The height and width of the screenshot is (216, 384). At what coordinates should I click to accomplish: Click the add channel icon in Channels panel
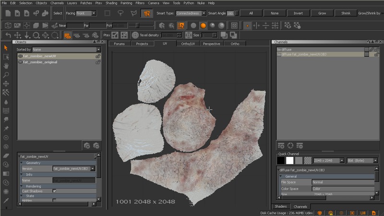click(281, 145)
